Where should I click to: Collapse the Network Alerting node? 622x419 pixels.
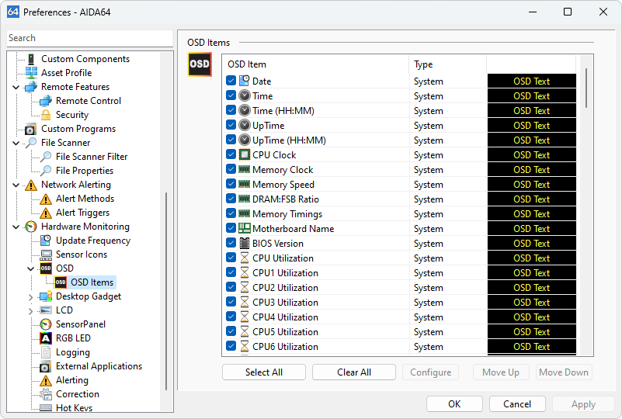point(16,185)
